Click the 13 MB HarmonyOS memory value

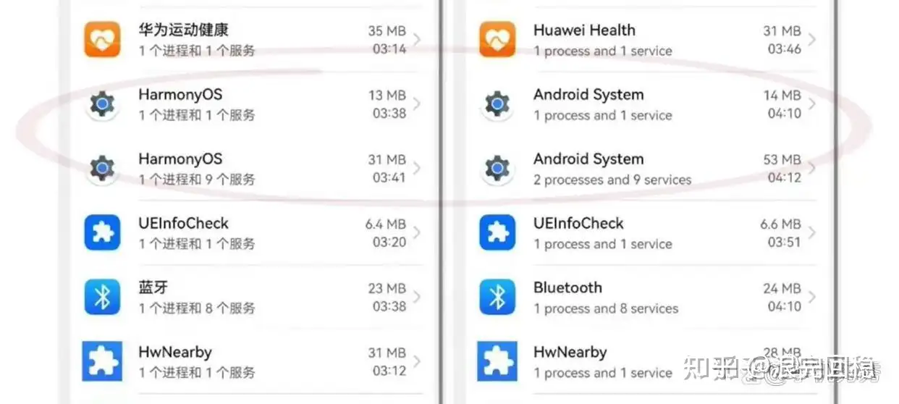pyautogui.click(x=387, y=95)
